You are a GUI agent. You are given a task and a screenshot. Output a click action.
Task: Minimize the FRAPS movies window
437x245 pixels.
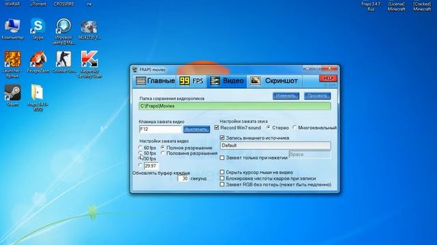point(307,68)
